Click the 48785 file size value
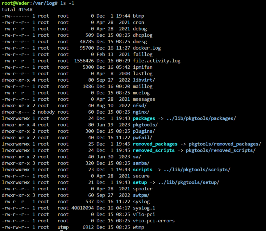 point(87,42)
